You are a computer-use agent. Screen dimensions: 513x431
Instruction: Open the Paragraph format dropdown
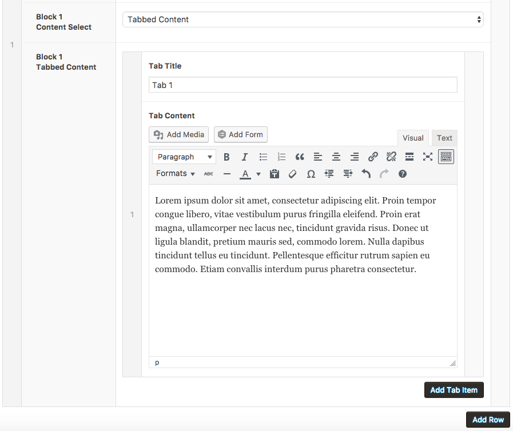pos(184,157)
